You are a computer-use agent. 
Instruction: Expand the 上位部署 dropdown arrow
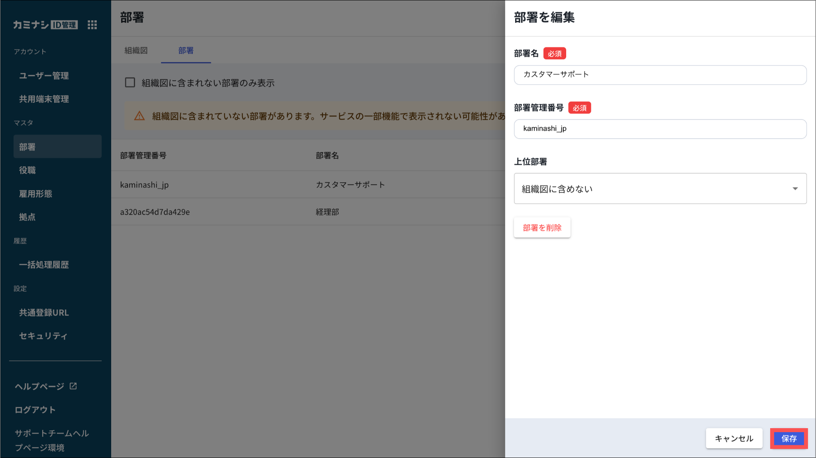(795, 189)
